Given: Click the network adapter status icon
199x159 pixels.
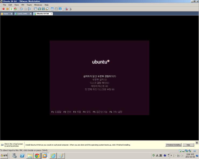Looking at the screenshot, I should coord(186,151).
